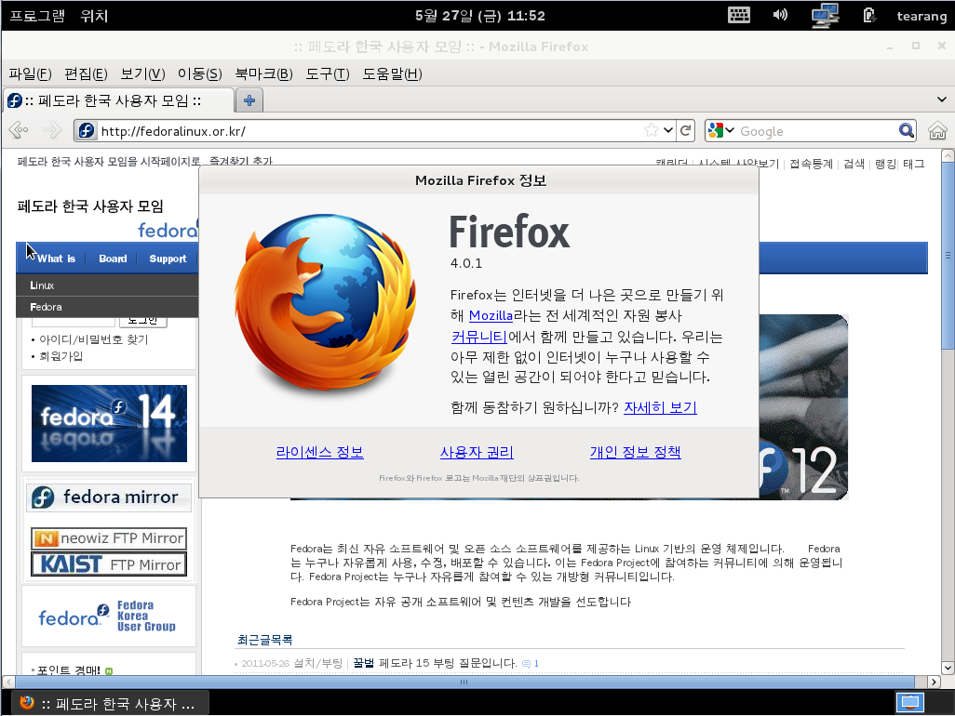The height and width of the screenshot is (716, 955).
Task: Click the scroll down arrow on right
Action: point(948,668)
